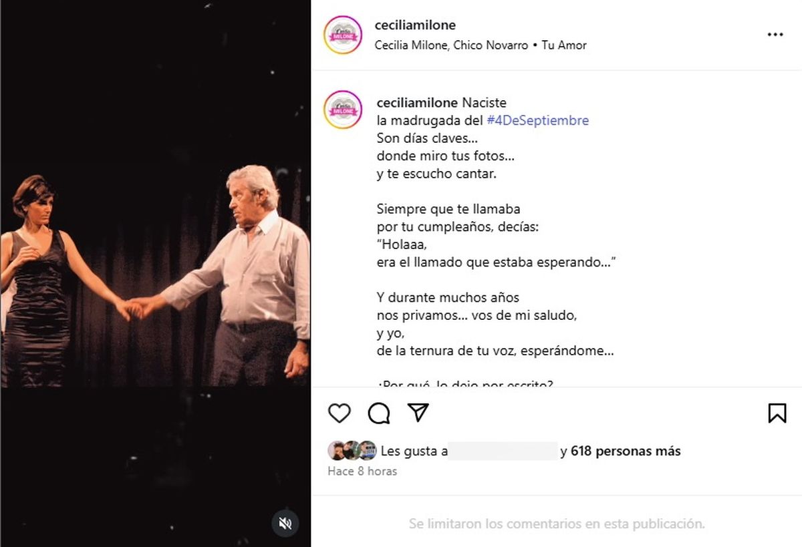Viewport: 802px width, 547px height.
Task: Click the profile avatar beside the caption
Action: (343, 110)
